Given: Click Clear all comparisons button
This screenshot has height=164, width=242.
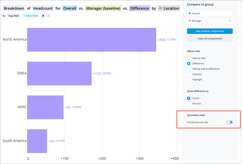Looking at the screenshot, I should [x=210, y=39].
